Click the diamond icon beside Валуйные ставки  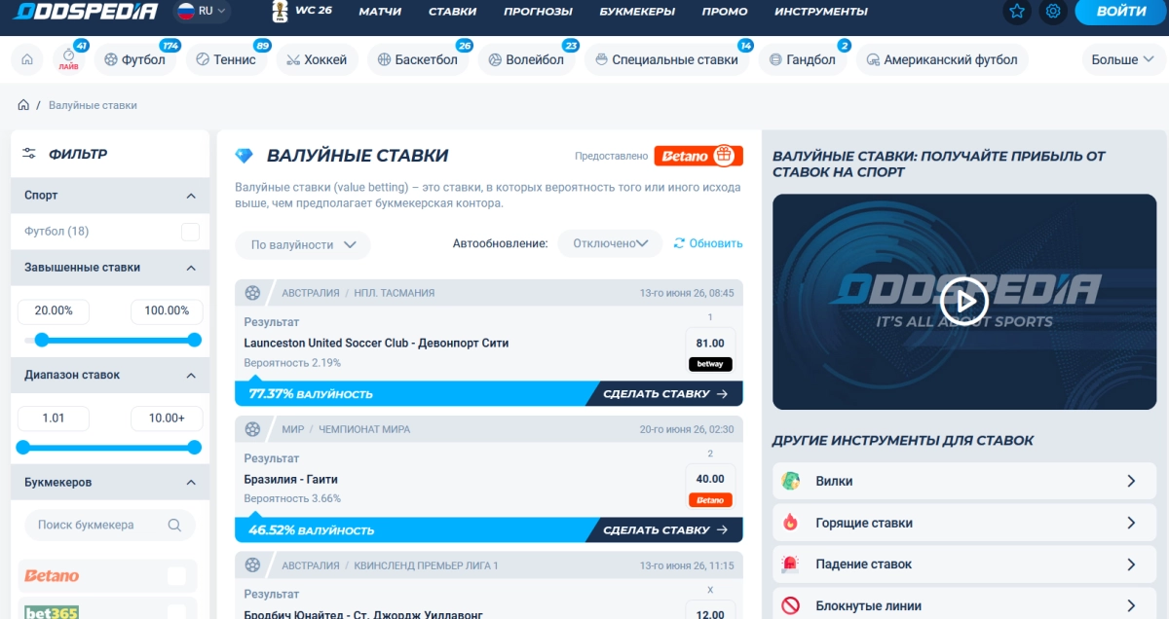tap(244, 156)
